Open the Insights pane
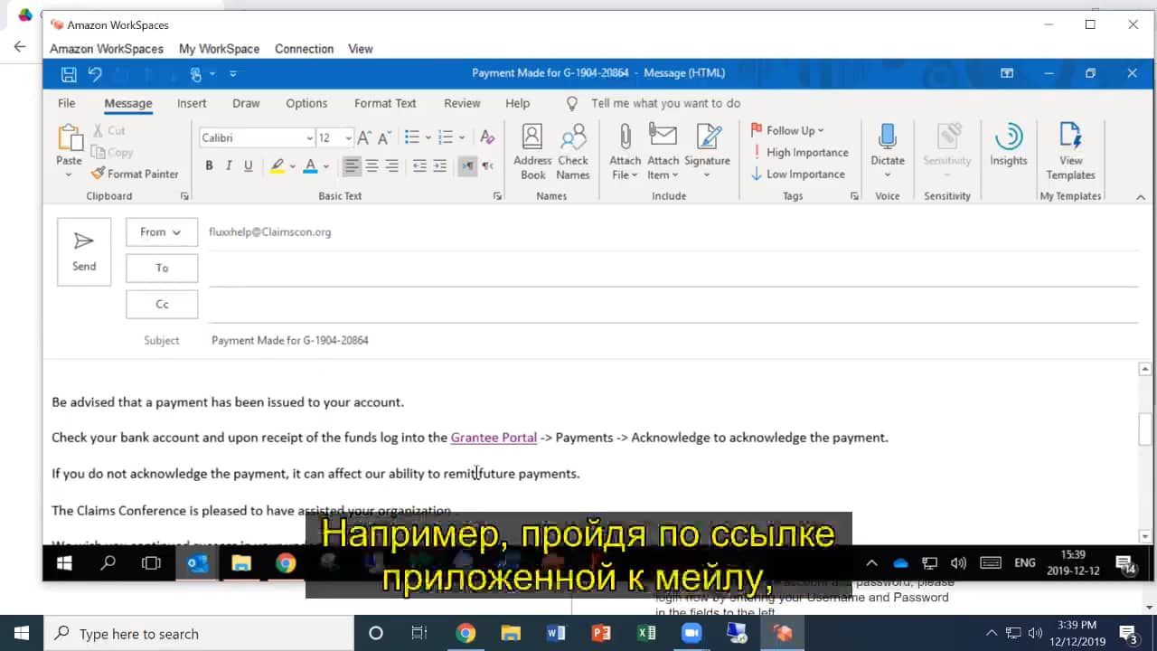This screenshot has height=651, width=1157. click(1008, 146)
